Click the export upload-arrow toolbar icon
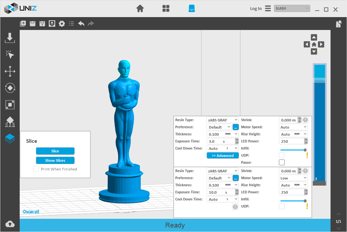The height and width of the screenshot is (232, 347). tap(52, 24)
